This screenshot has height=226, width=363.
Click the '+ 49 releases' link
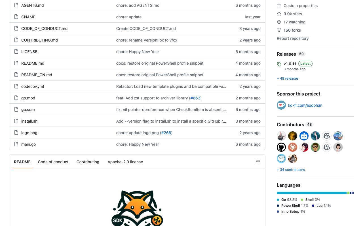coord(288,79)
